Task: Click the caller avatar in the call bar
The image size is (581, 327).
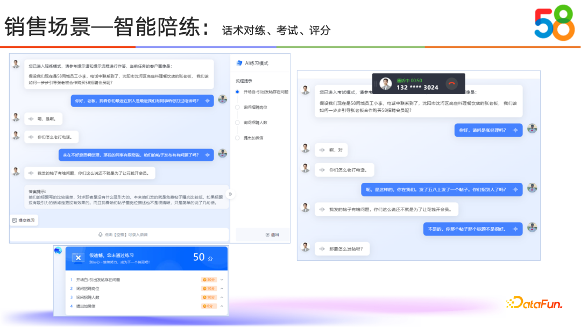Action: tap(385, 83)
